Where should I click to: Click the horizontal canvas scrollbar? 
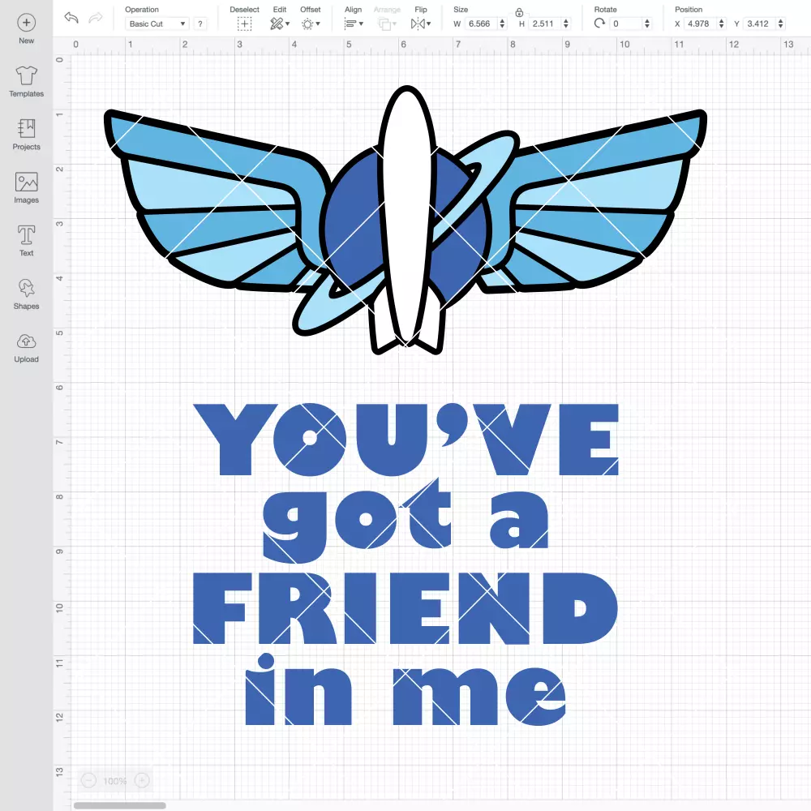pyautogui.click(x=119, y=805)
